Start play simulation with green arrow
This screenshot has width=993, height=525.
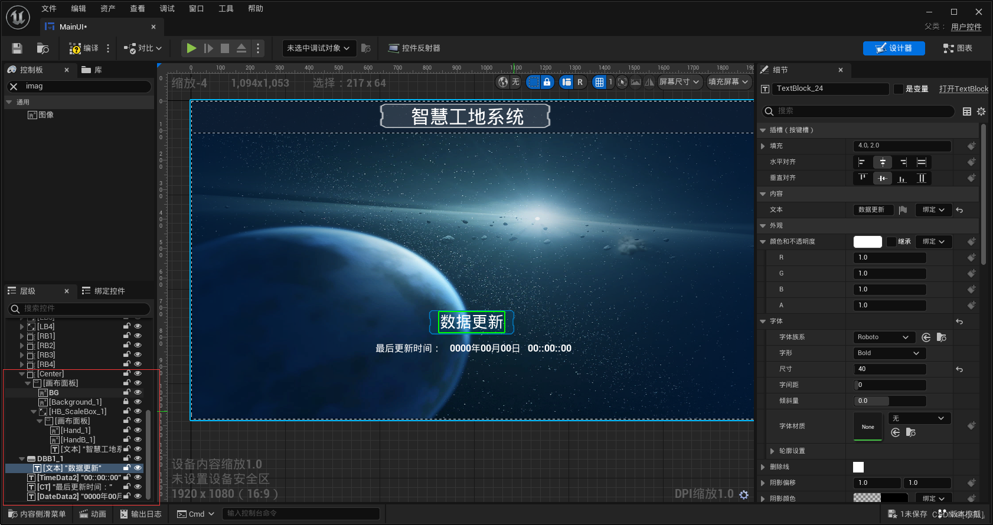(x=191, y=48)
